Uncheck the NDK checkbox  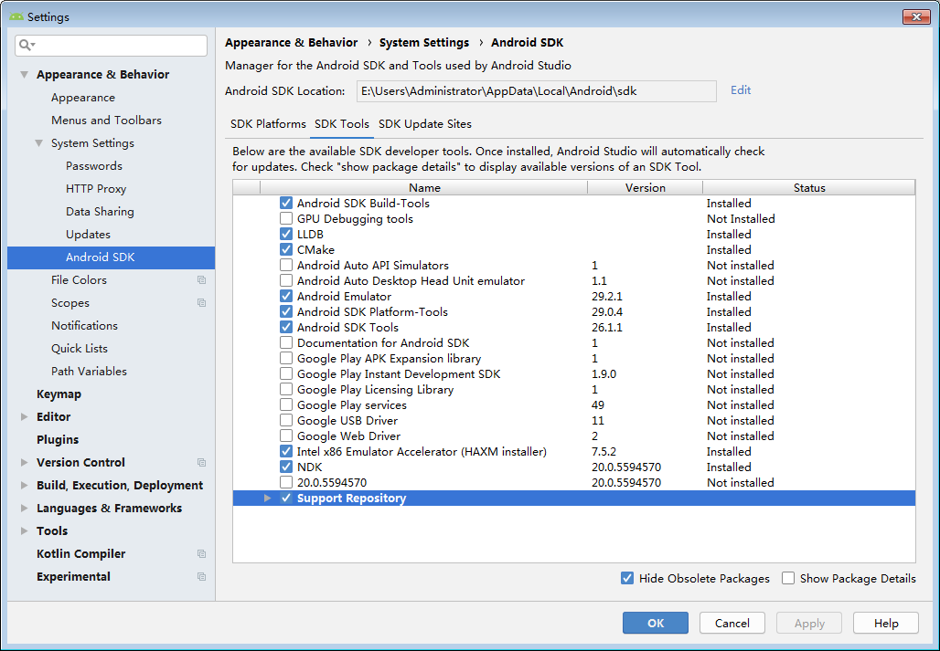click(x=286, y=467)
